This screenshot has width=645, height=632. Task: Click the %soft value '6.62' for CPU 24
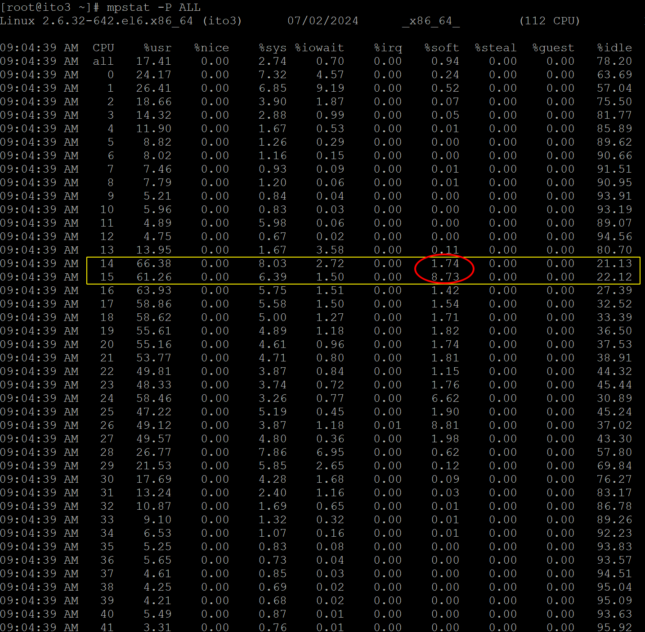click(x=445, y=398)
